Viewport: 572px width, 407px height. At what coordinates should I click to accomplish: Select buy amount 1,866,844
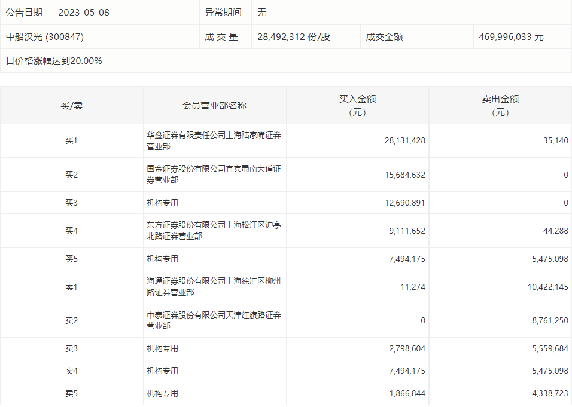click(x=407, y=393)
